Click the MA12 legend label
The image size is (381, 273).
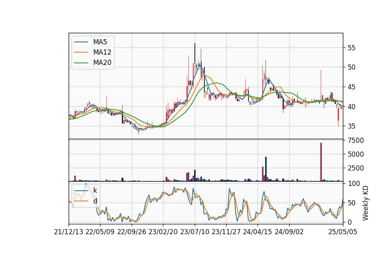tap(102, 52)
